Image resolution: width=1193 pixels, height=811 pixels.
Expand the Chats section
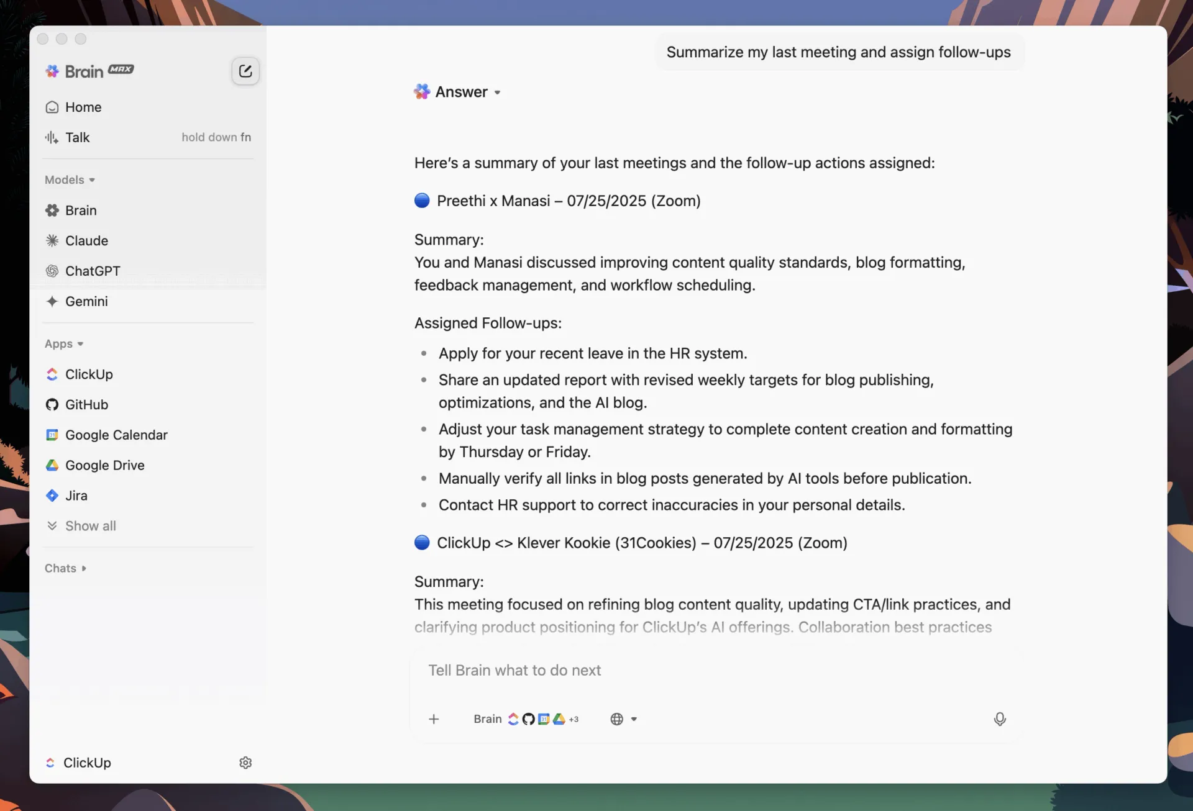point(65,569)
